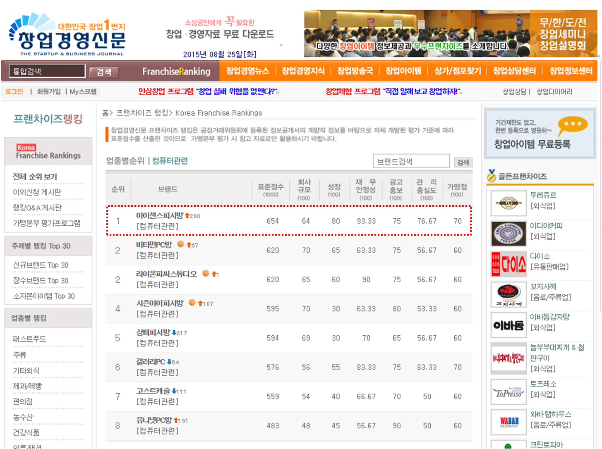Select the WABAR tap house logo

[x=508, y=422]
